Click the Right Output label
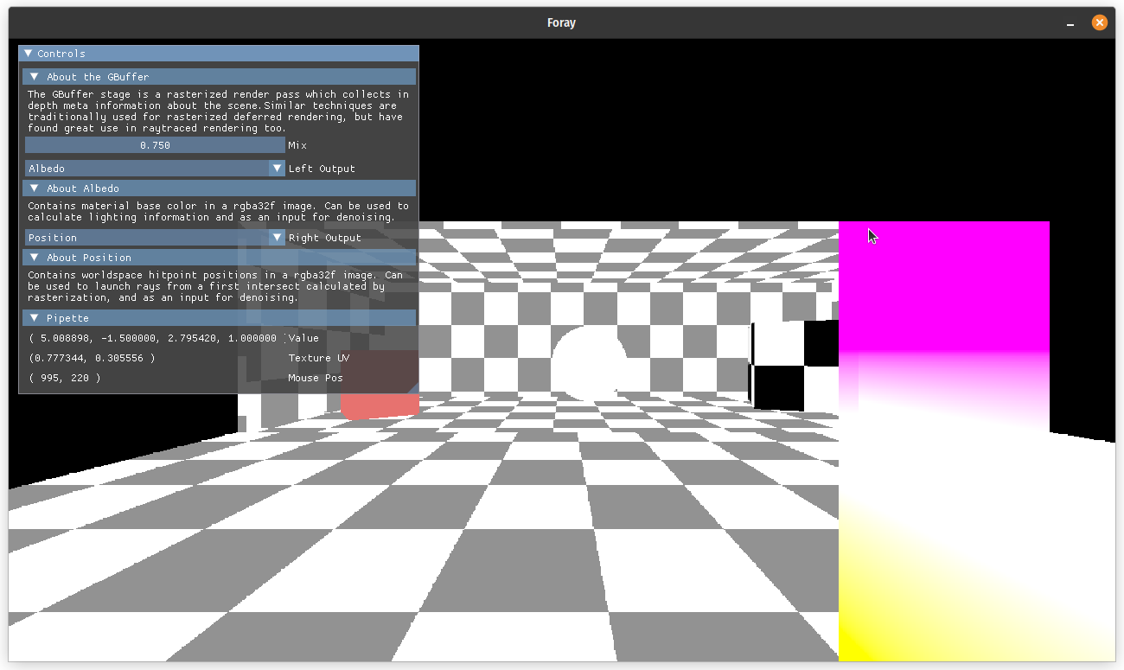Screen dimensions: 1124x670 pyautogui.click(x=325, y=238)
